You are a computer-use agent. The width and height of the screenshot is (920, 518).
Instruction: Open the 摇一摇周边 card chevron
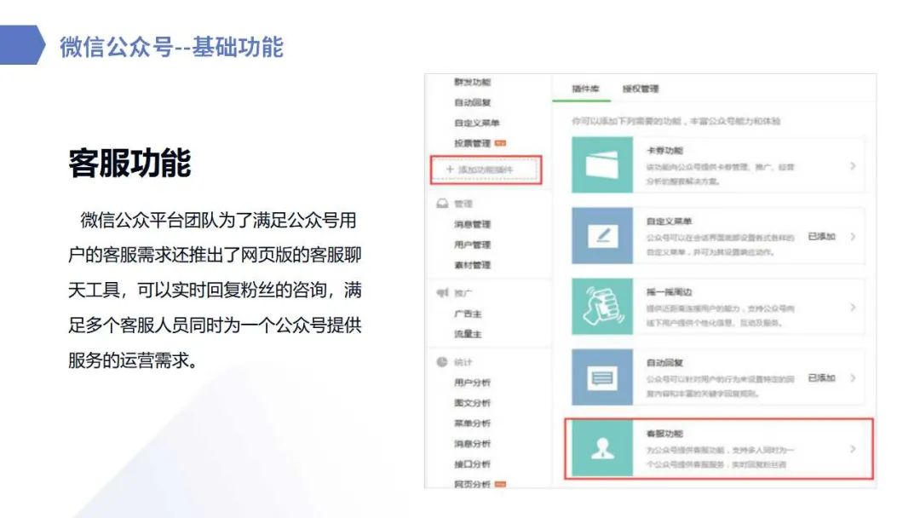coord(853,308)
